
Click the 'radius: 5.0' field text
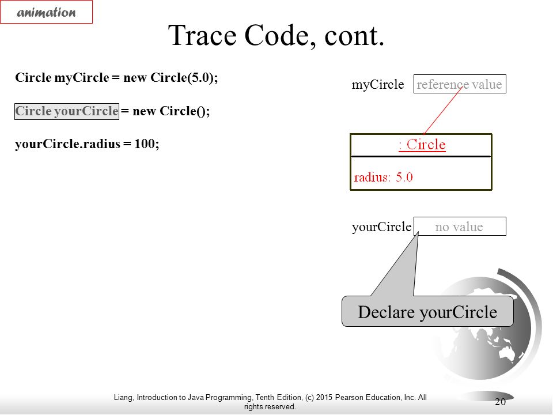[x=384, y=177]
